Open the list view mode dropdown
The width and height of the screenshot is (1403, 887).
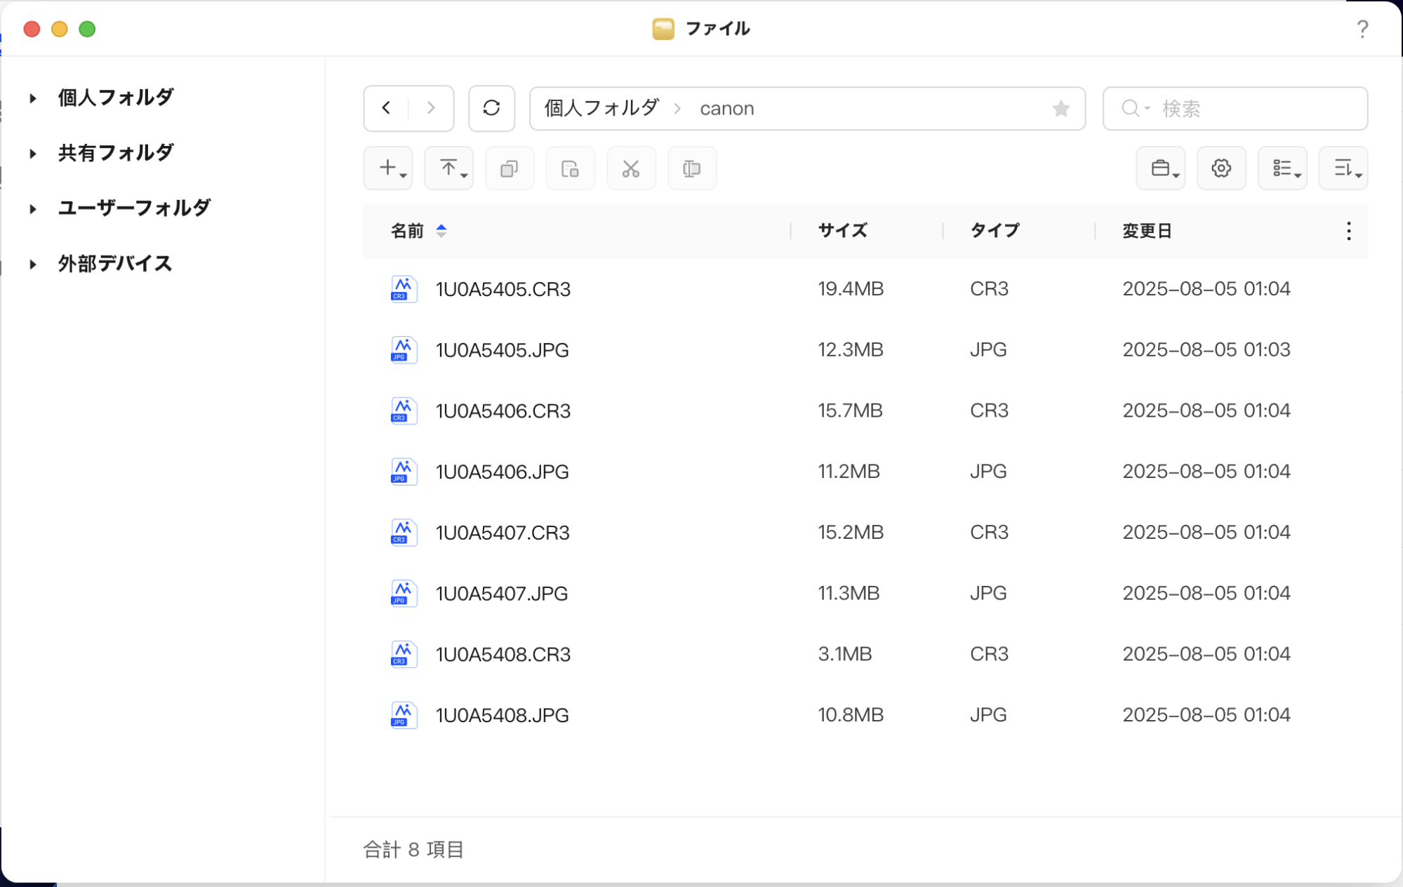[1282, 168]
